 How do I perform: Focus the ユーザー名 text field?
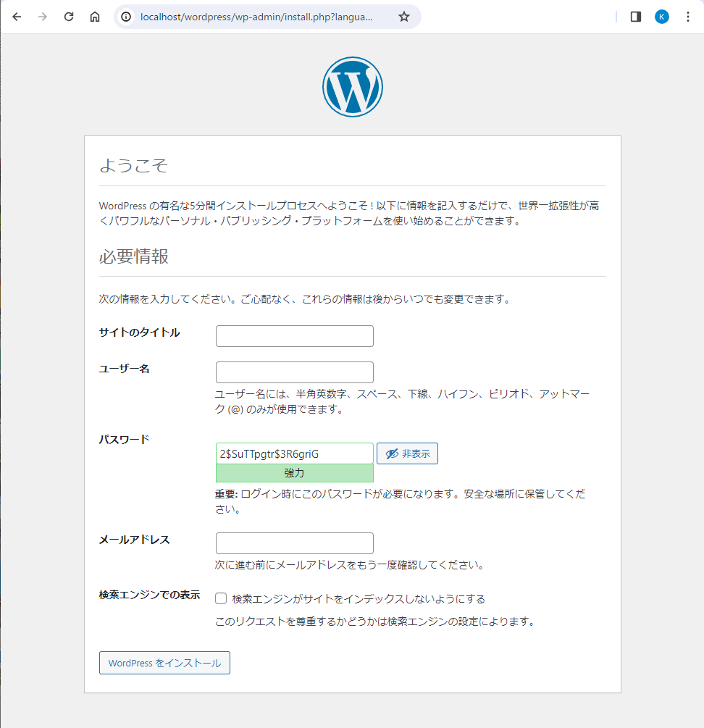(294, 372)
